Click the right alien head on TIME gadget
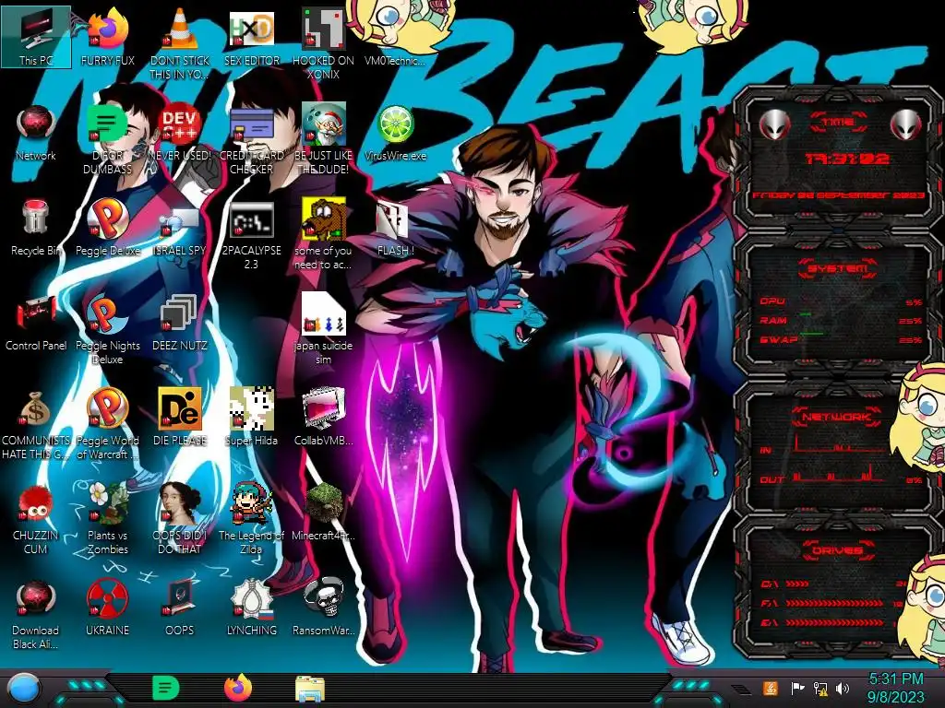Image resolution: width=945 pixels, height=708 pixels. click(x=905, y=125)
